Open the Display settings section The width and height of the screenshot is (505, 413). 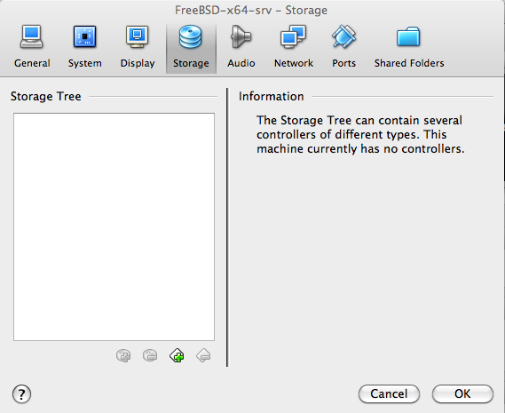pyautogui.click(x=138, y=47)
